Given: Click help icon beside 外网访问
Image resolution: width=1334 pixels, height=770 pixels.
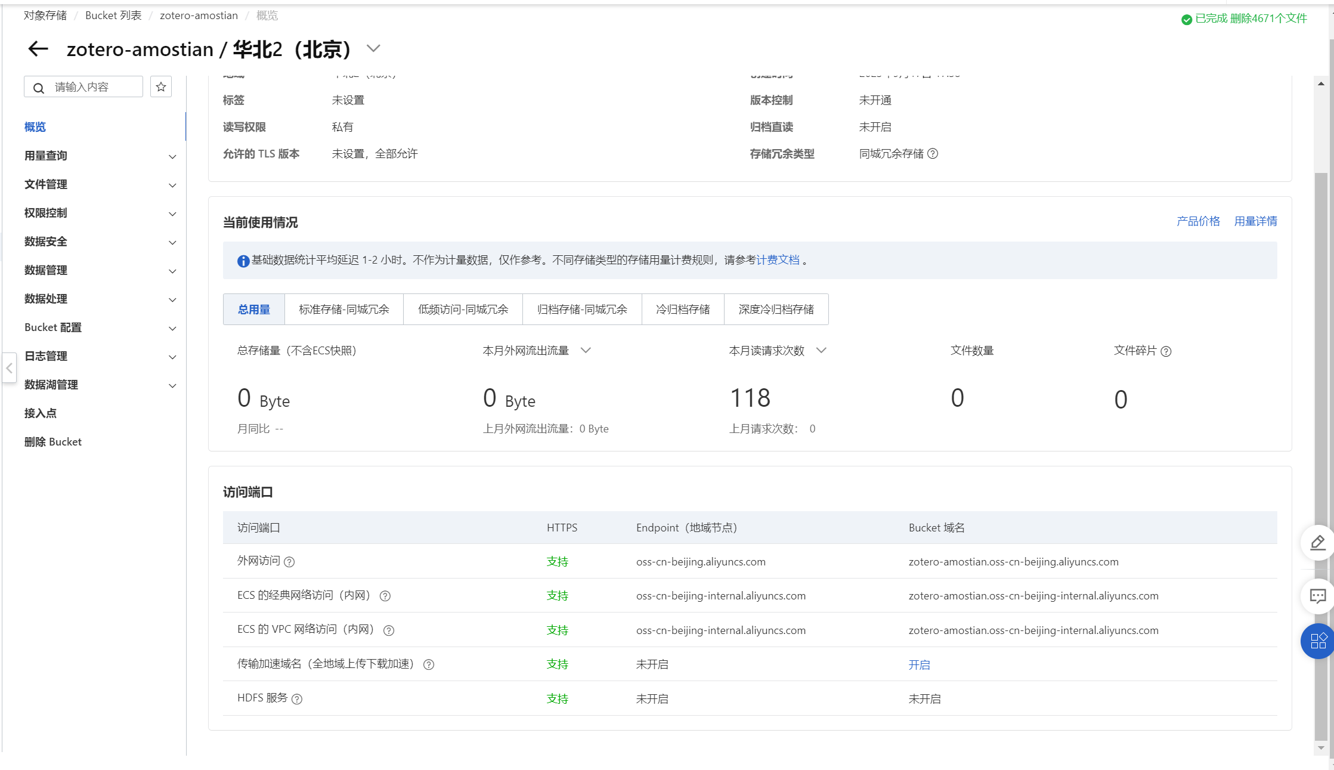Looking at the screenshot, I should [289, 562].
